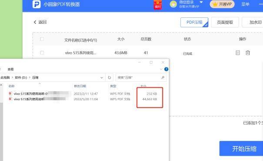Sort by the 修改日期 column header
263x161 pixels.
coord(80,86)
